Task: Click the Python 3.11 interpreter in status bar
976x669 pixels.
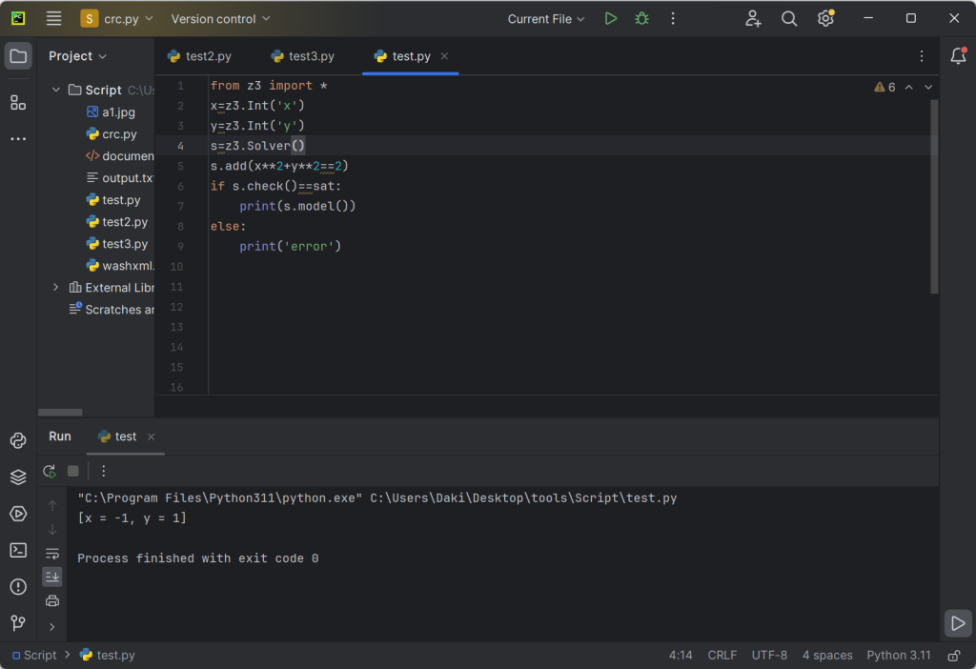Action: (x=898, y=656)
